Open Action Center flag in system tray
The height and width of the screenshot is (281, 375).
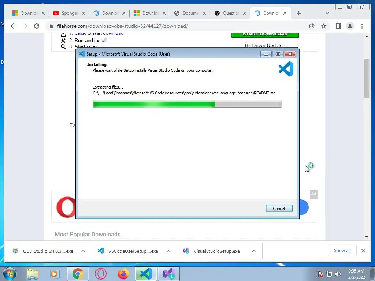[x=320, y=274]
